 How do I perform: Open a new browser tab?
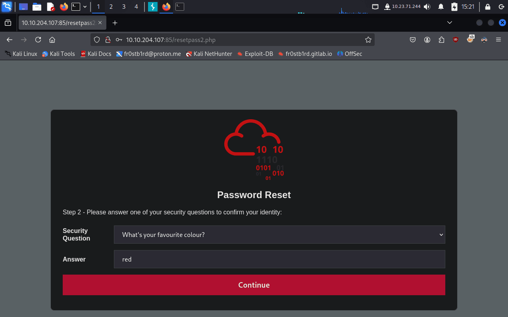(x=115, y=23)
